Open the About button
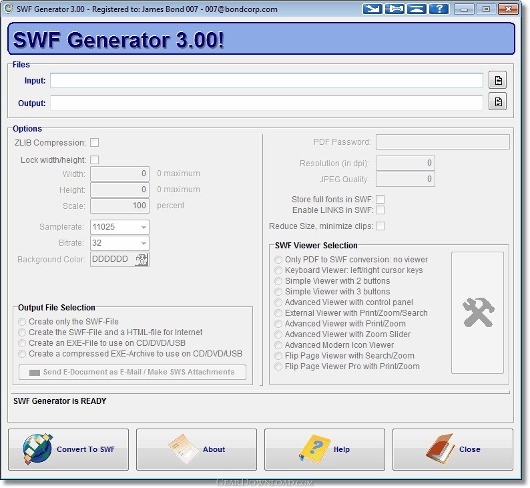This screenshot has width=530, height=488. point(196,449)
